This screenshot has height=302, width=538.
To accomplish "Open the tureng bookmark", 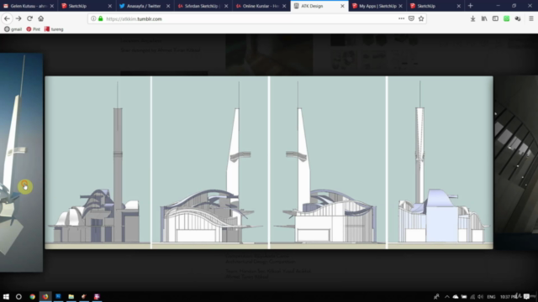I will [x=54, y=29].
